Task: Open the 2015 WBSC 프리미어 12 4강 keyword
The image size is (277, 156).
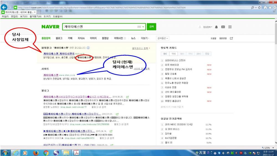Action: point(179,125)
